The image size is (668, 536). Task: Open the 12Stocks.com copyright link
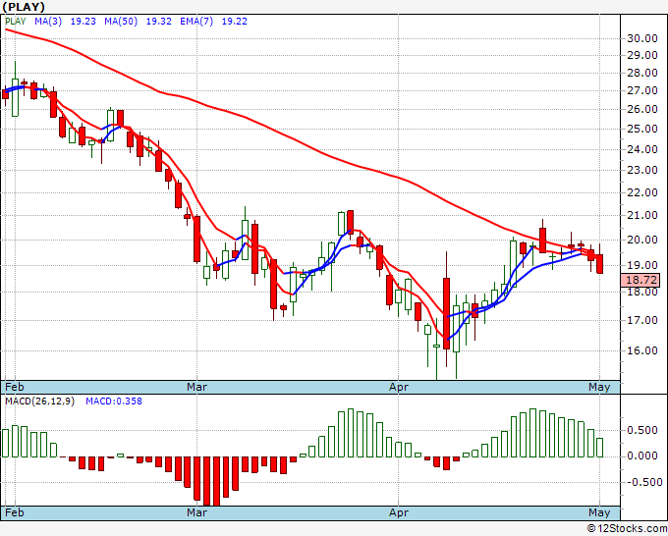627,528
